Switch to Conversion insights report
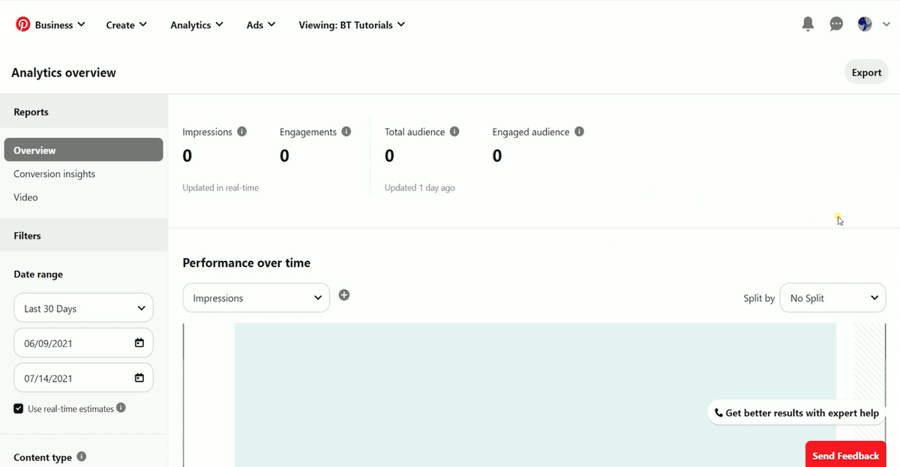 54,173
